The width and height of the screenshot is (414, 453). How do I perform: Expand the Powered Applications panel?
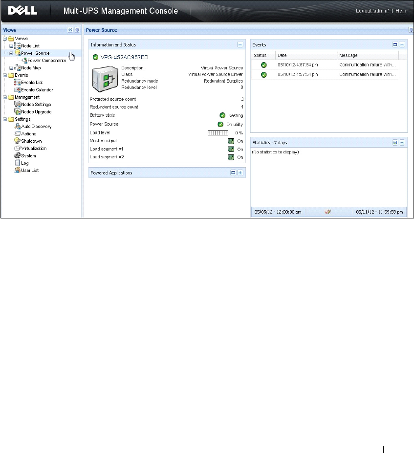(x=240, y=173)
